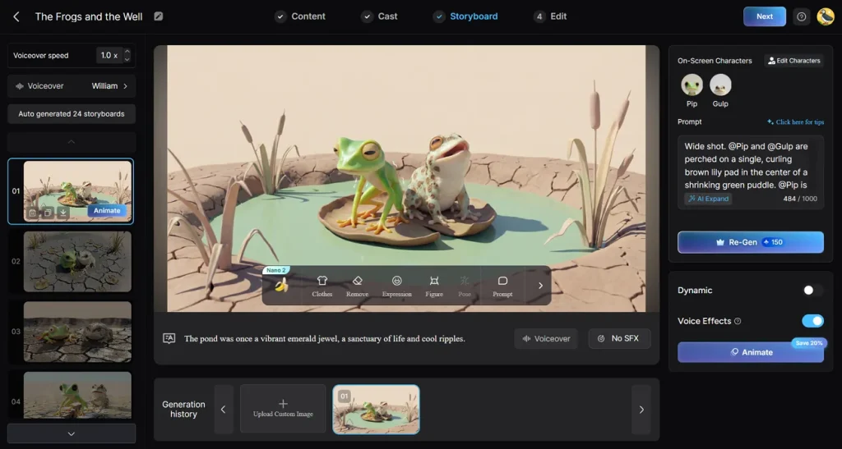
Task: Click the narration text about the pond
Action: [324, 339]
